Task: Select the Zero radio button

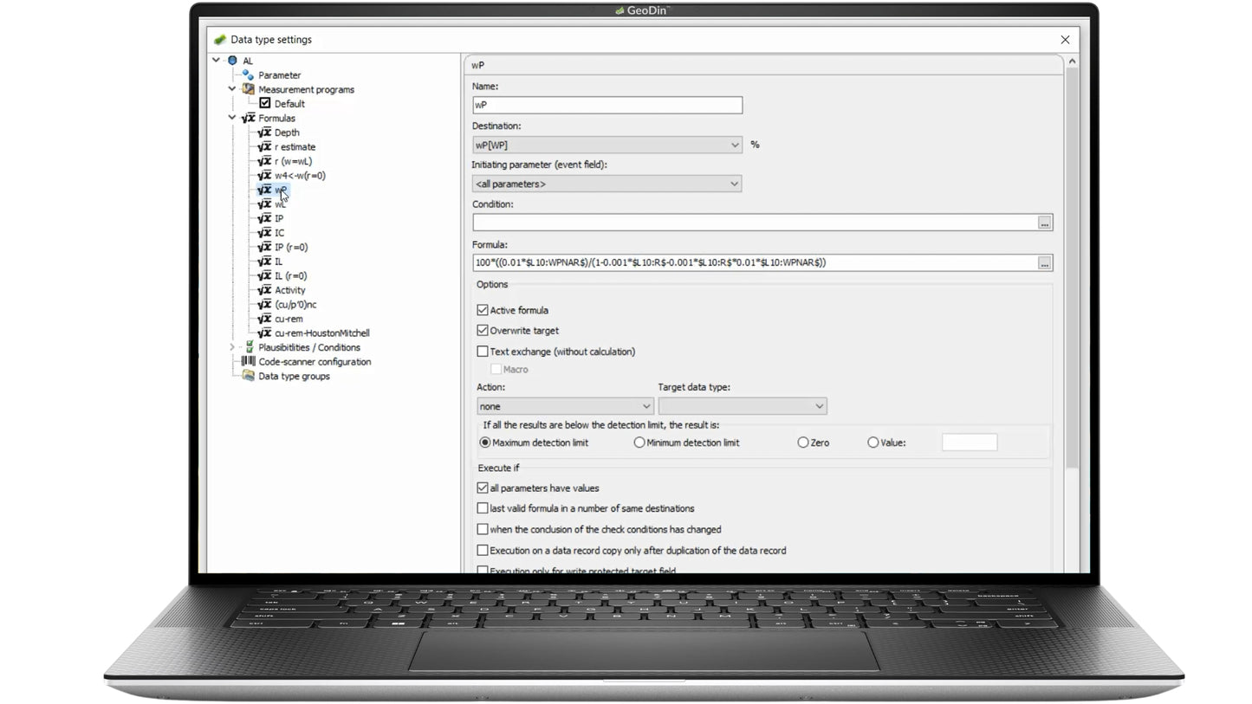Action: [x=803, y=442]
